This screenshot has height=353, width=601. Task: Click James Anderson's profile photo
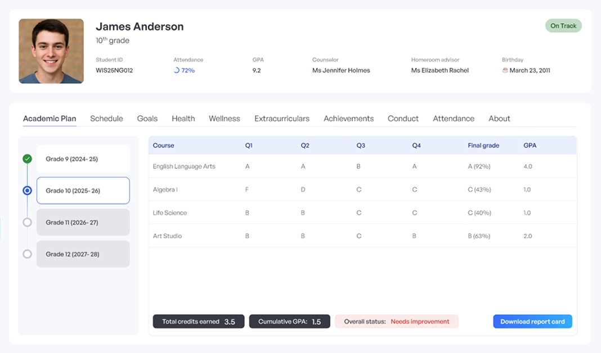[x=51, y=51]
